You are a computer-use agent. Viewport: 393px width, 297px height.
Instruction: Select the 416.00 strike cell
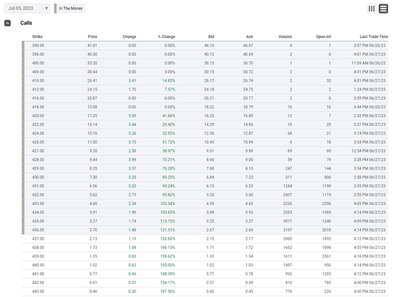coord(38,98)
